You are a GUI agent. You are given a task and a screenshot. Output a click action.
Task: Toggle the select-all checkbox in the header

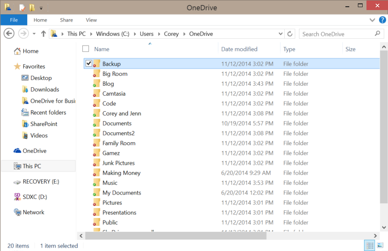[86, 49]
